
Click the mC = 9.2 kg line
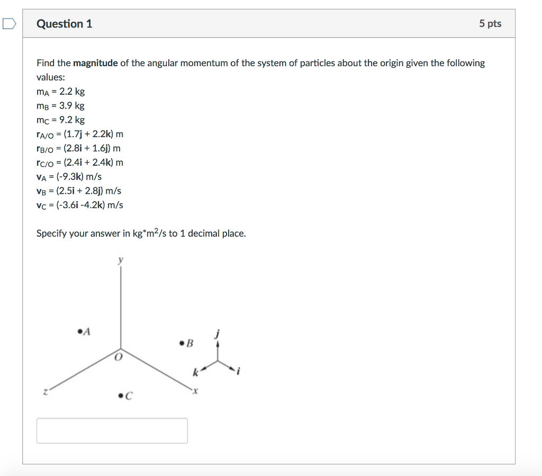click(60, 120)
